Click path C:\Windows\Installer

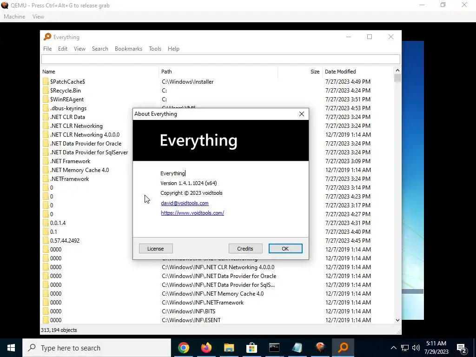(x=188, y=82)
